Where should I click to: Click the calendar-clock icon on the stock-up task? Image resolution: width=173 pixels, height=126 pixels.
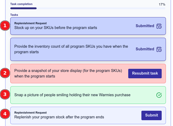159,26
